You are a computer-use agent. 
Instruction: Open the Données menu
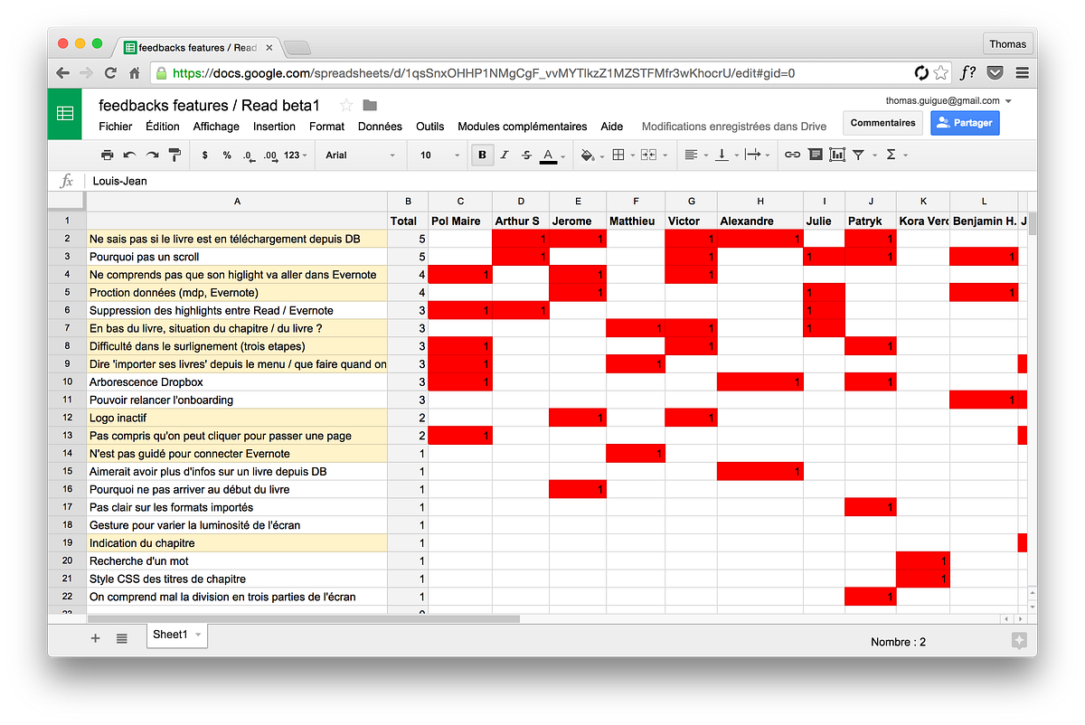pos(380,127)
